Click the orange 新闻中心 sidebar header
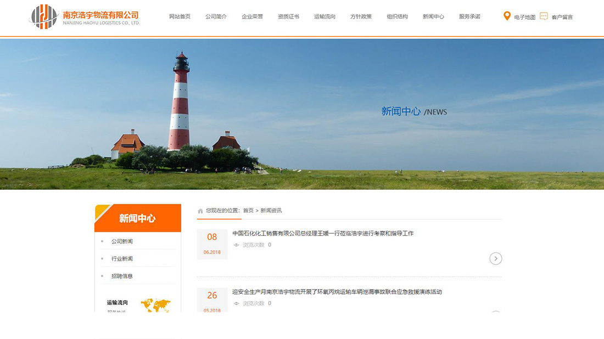Viewport: 604px width, 339px height. pos(138,218)
